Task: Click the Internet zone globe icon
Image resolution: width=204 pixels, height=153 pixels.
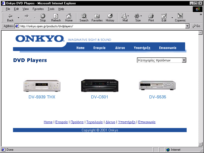Action: point(168,150)
